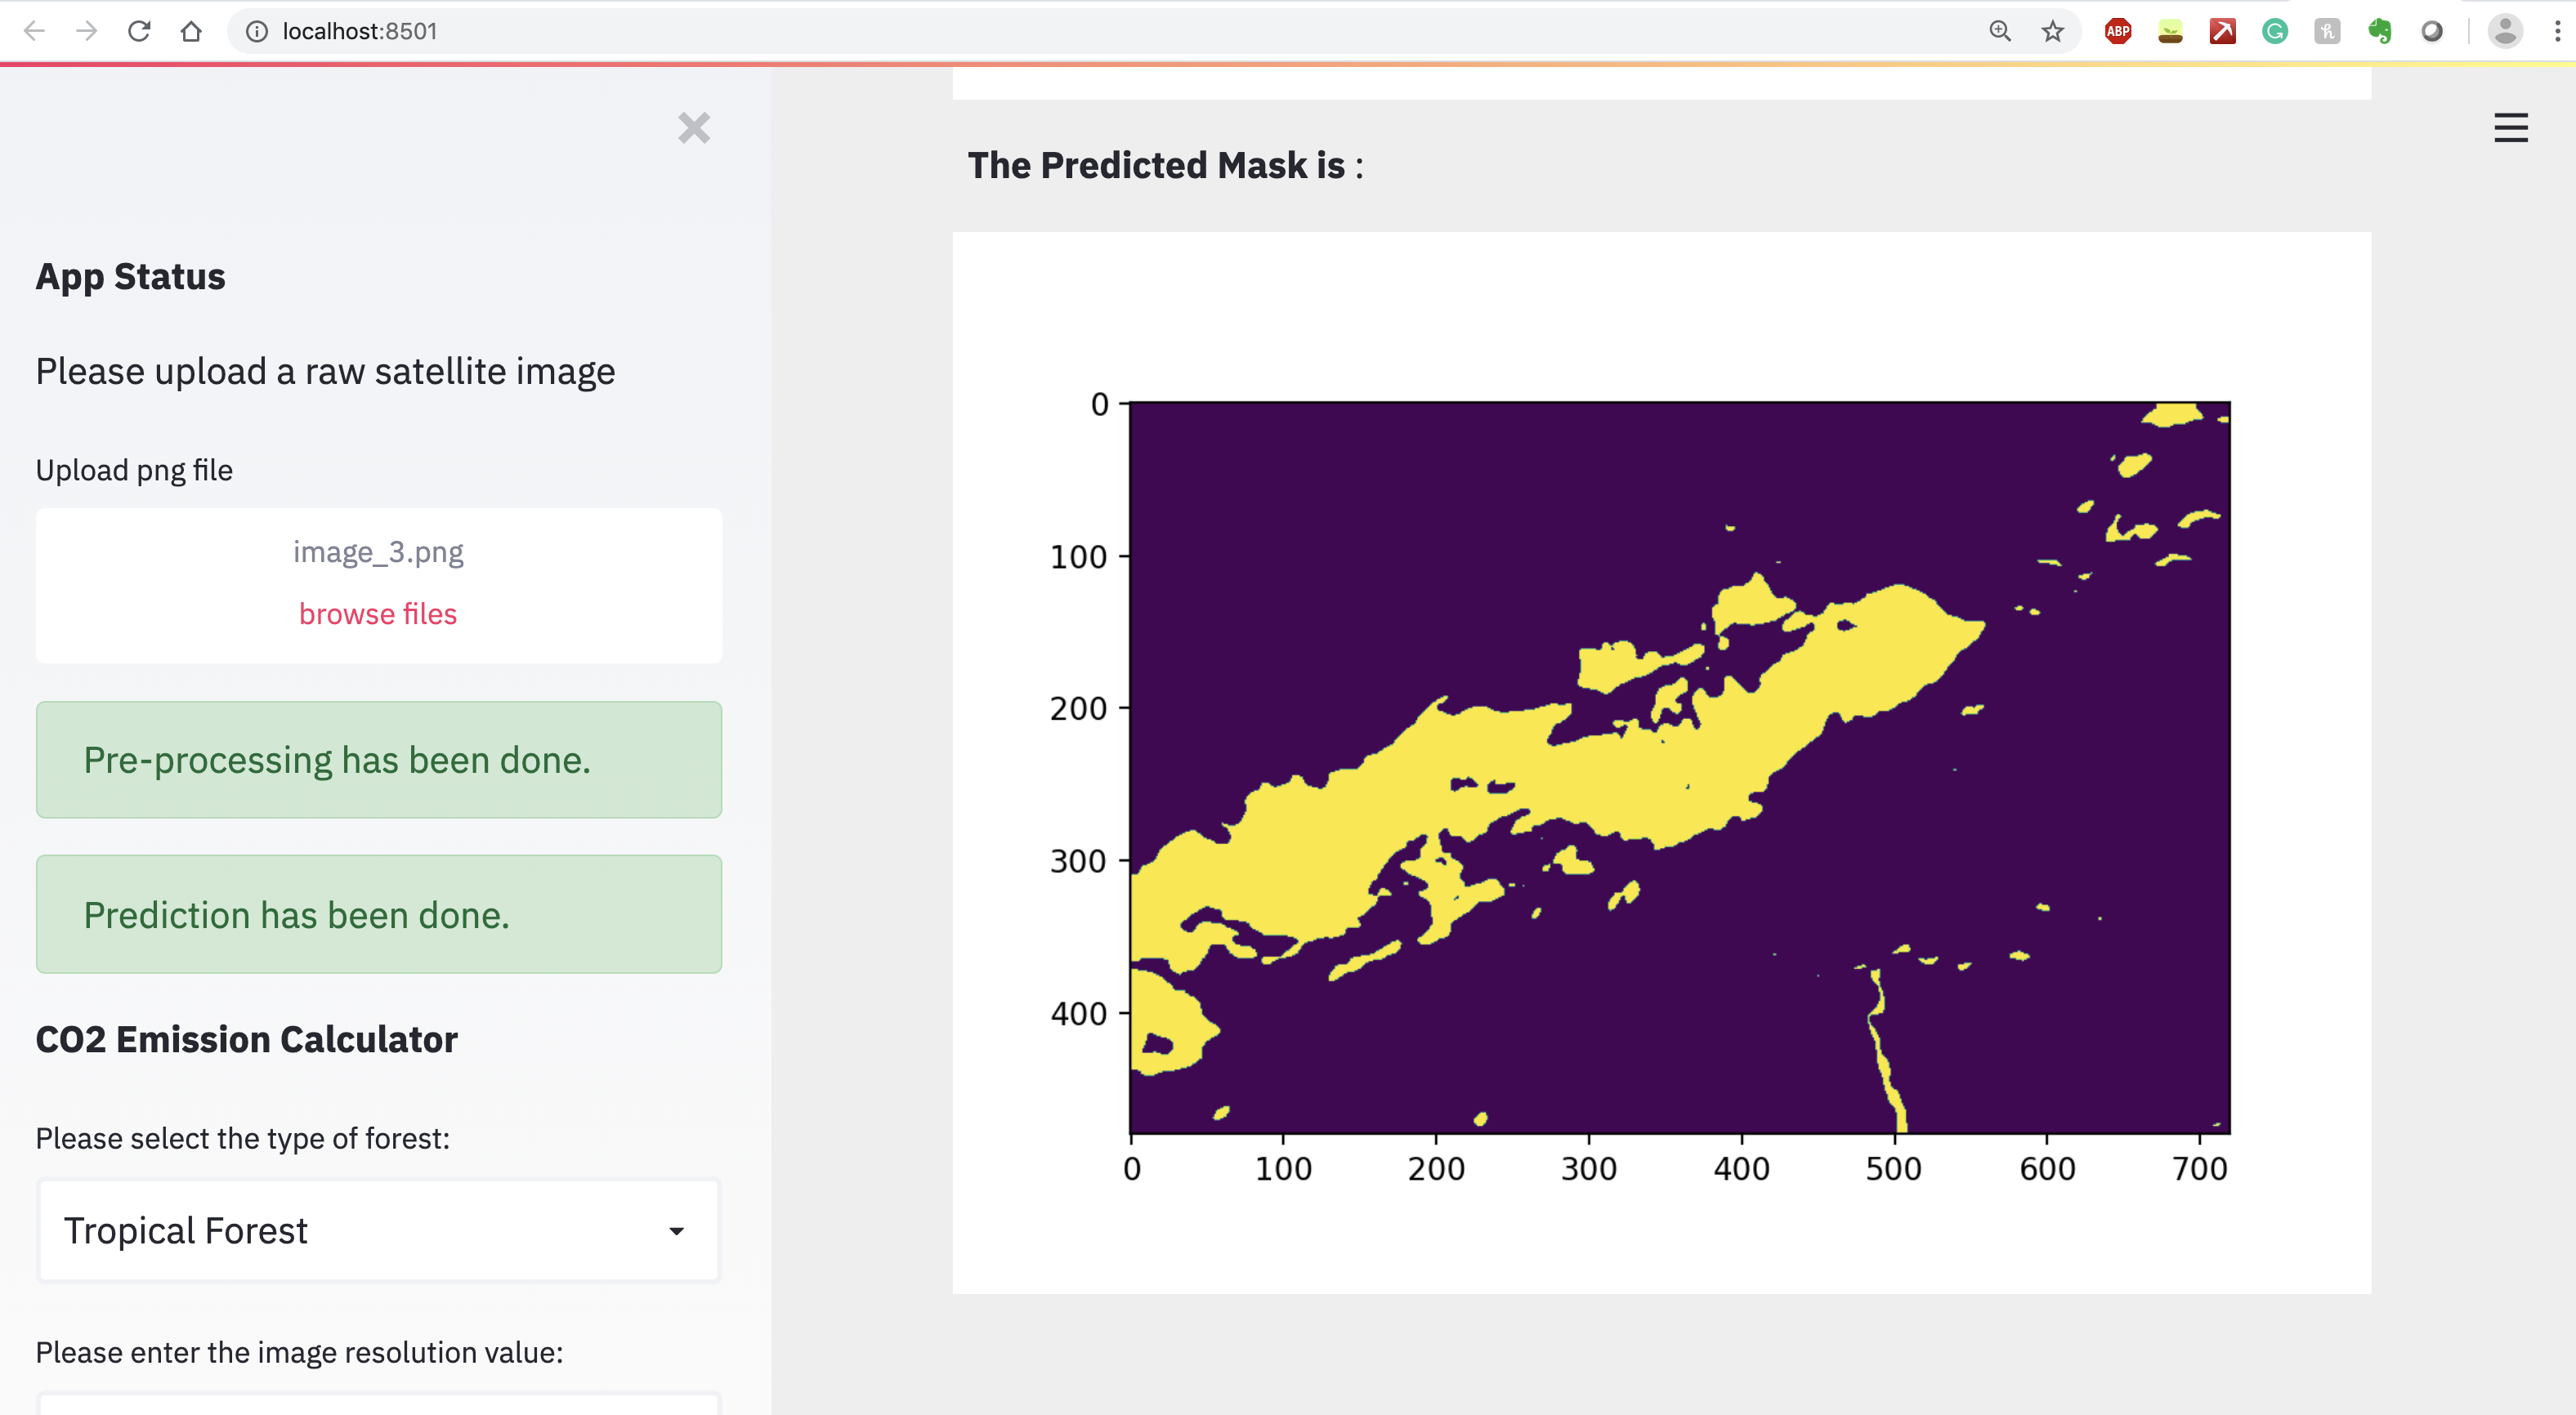Click the red pickaxe extension icon
This screenshot has height=1415, width=2576.
[x=2222, y=31]
